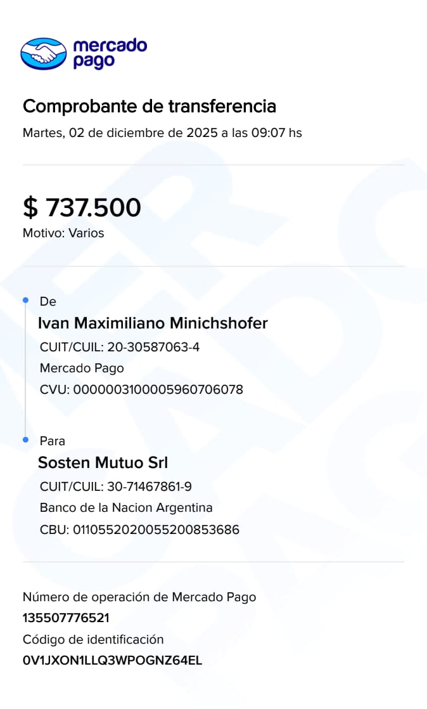Click the sender CUIT/CUIL 20-30587063-4
Viewport: 427px width, 709px height.
point(120,347)
